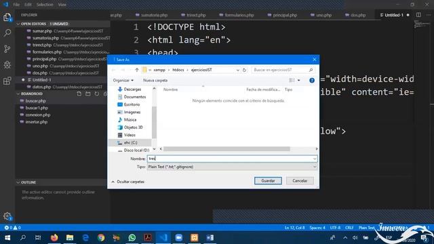This screenshot has height=244, width=434.
Task: Select uno.php in OPEN EDITORS list
Action: click(x=40, y=66)
